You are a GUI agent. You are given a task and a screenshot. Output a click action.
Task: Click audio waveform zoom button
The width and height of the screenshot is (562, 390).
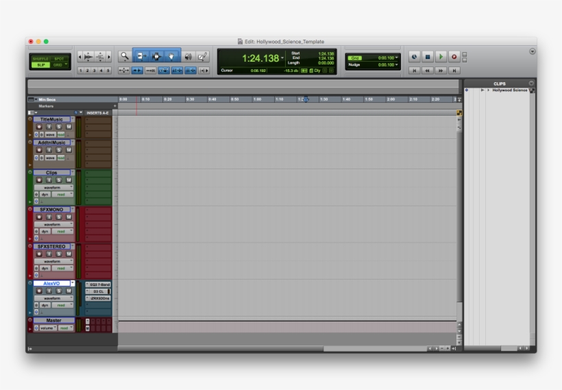click(88, 57)
